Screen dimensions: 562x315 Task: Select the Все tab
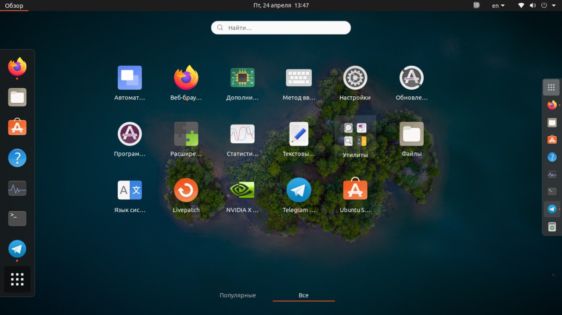coord(303,295)
